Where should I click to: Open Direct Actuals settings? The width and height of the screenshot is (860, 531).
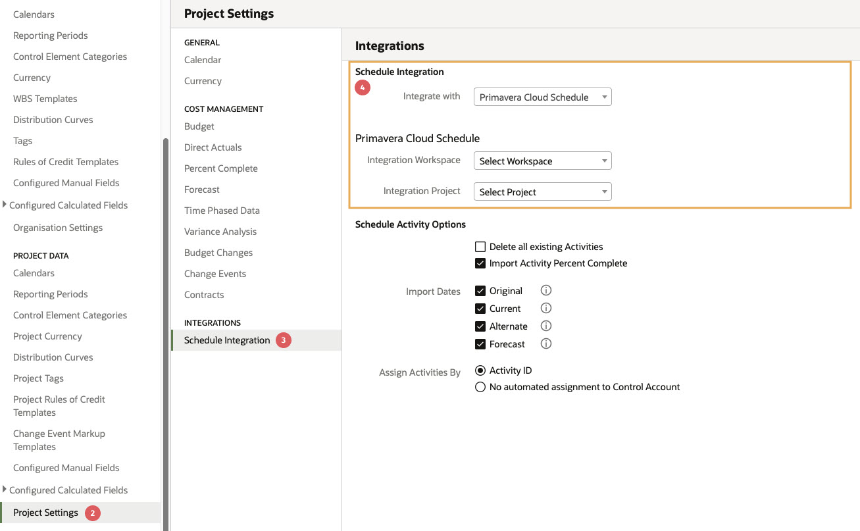point(213,147)
